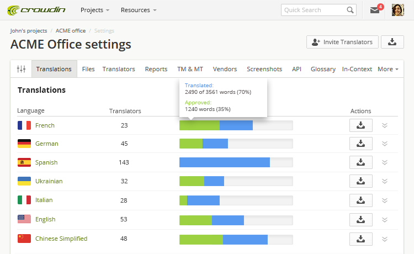Expand the Italian row details chevron
Screen dimensions: 414x254
coord(385,200)
